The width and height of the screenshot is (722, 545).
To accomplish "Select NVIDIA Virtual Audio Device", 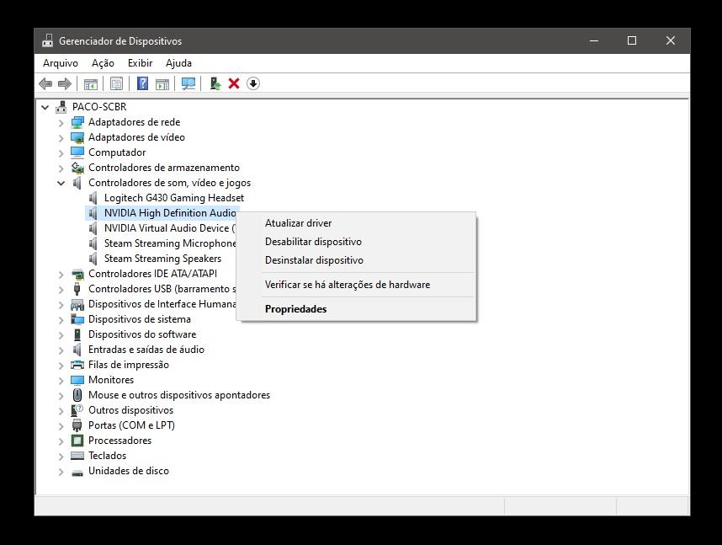I will 169,228.
